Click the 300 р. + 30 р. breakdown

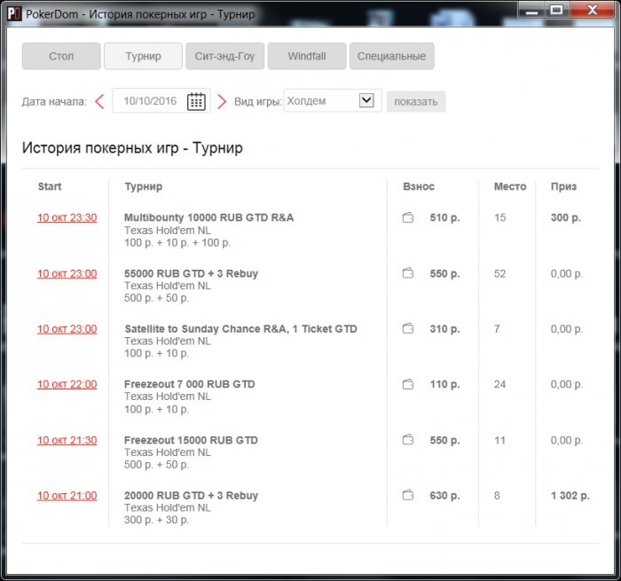click(156, 520)
